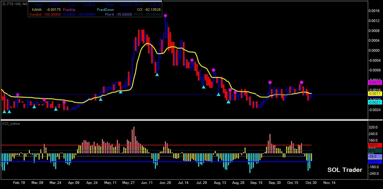Click the Close -0.0018 entry

[x=147, y=5]
